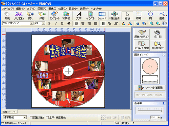Toggle Bold formatting
This screenshot has width=169, height=126.
49,23
